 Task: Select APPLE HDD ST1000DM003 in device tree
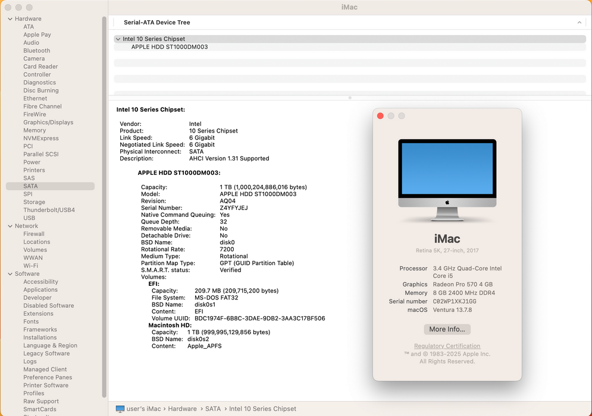(170, 47)
